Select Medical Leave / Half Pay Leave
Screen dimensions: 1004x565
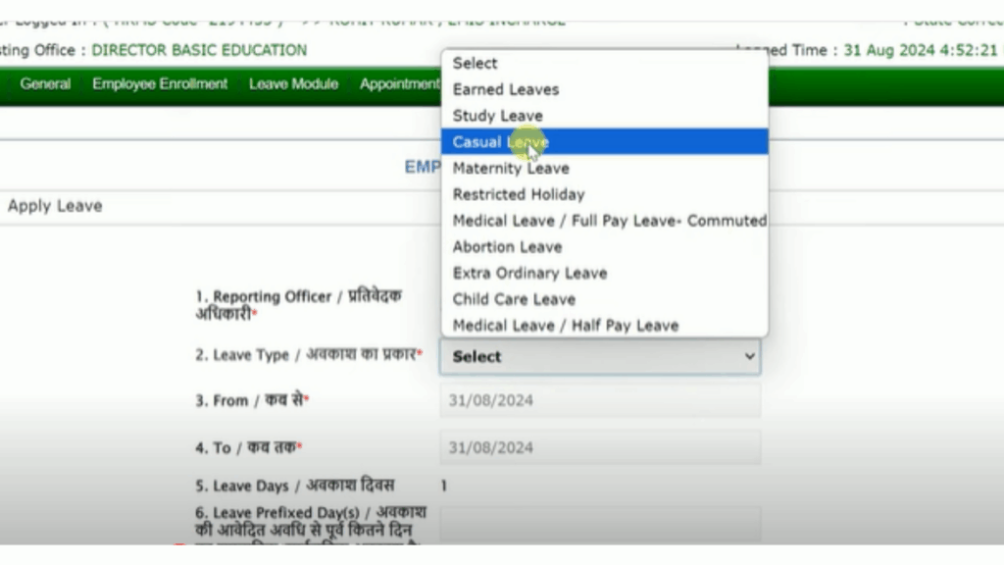(604, 326)
